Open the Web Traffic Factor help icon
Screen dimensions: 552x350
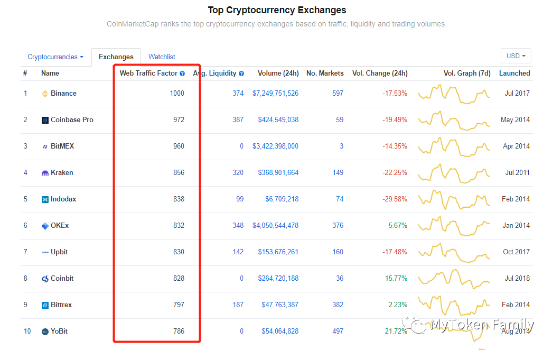[182, 73]
